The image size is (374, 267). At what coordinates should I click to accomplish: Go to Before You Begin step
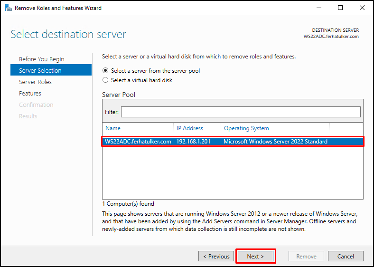[x=41, y=59]
